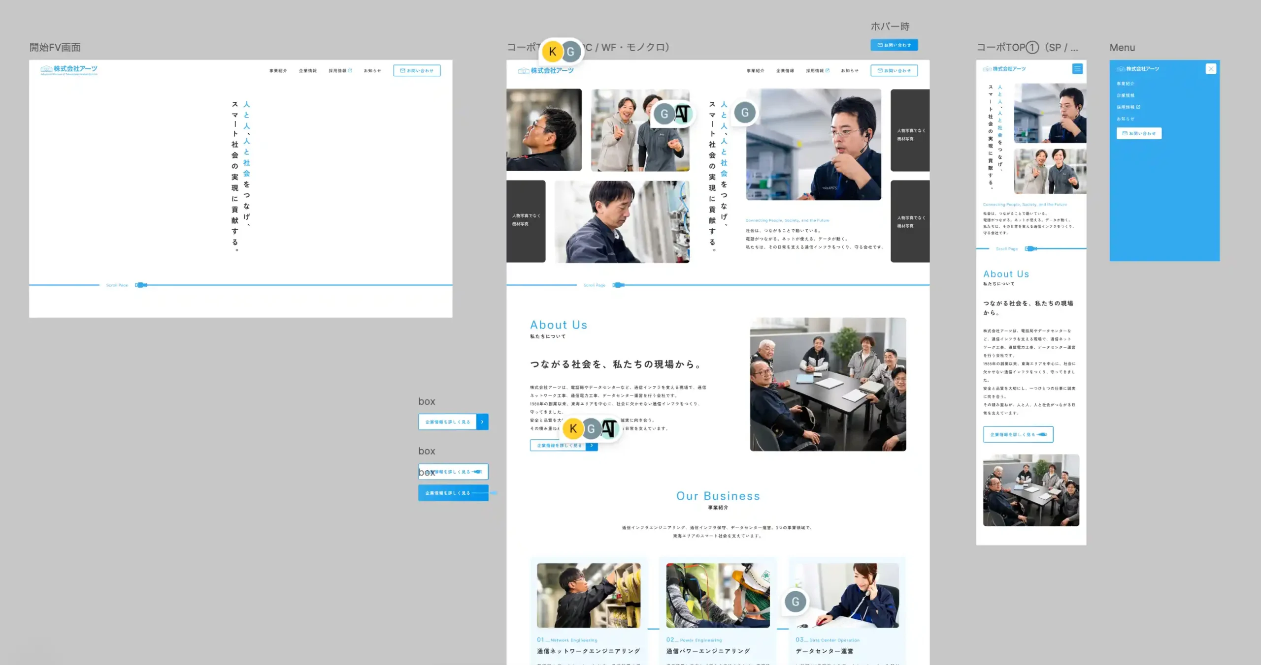Viewport: 1261px width, 665px height.
Task: Select the コーポTOP① (SP / ... frame title
Action: [1027, 47]
